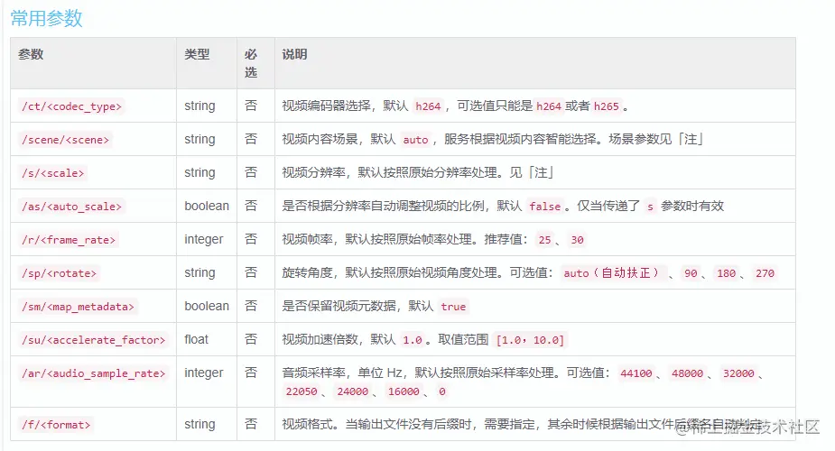Click the 90 rotation value
This screenshot has height=451, width=835.
(691, 273)
